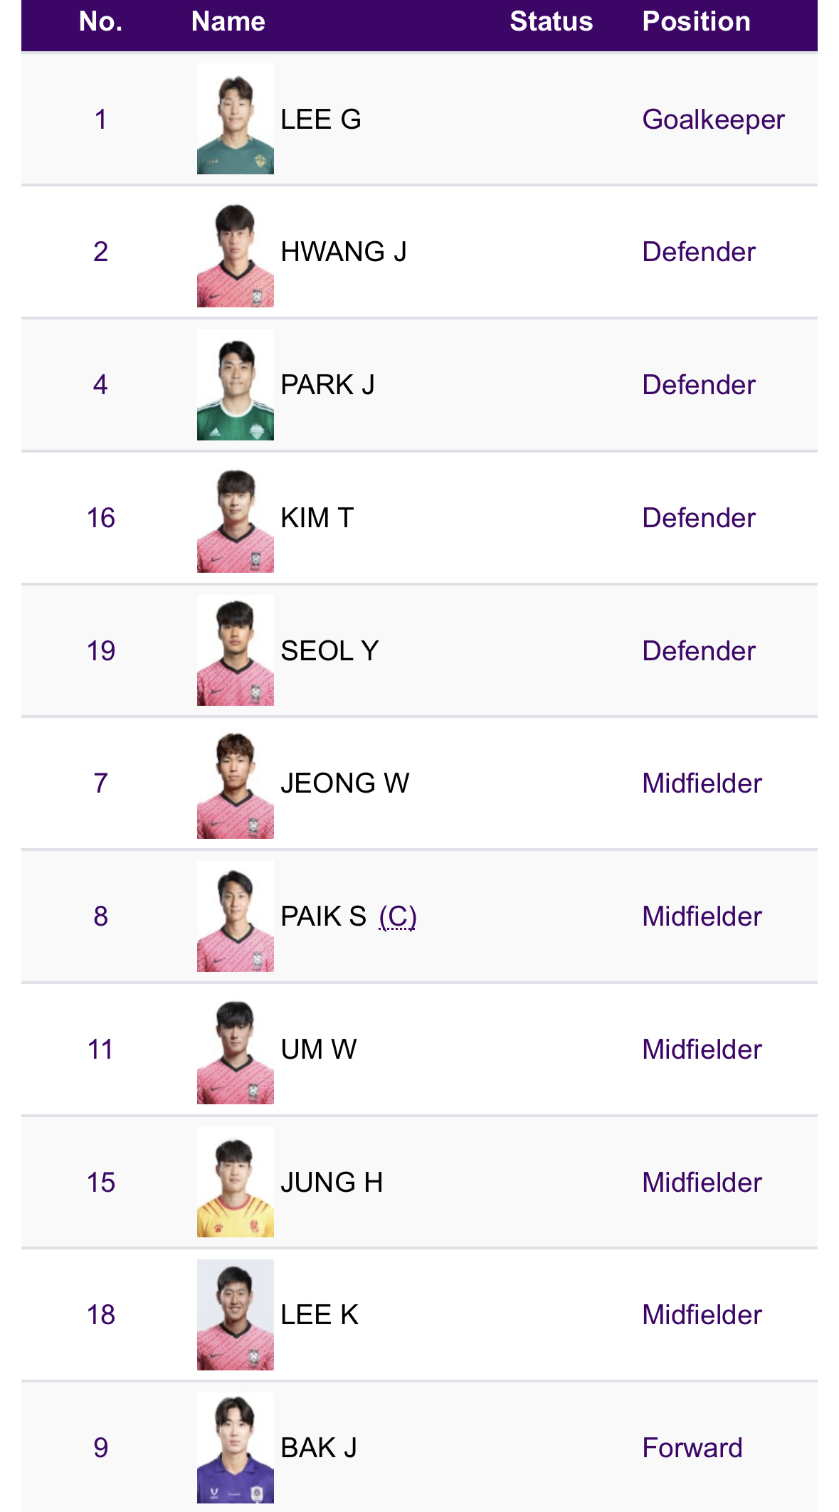Viewport: 839px width, 1512px height.
Task: Click the Status column header
Action: tap(551, 22)
